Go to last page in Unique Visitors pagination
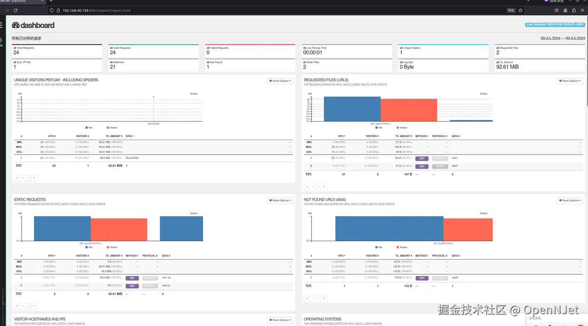This screenshot has height=326, width=588. pyautogui.click(x=34, y=178)
